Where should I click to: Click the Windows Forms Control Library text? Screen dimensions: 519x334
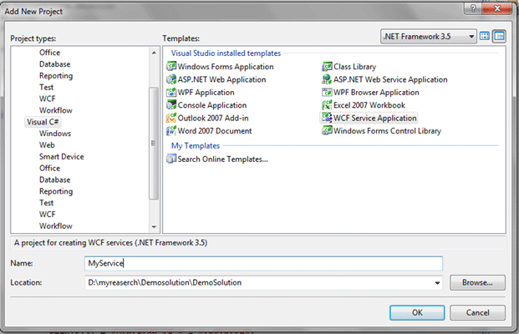(x=387, y=131)
